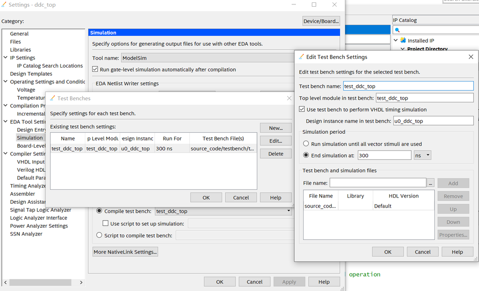This screenshot has height=291, width=479.
Task: Click OK in the Edit Test Bench Settings dialog
Action: pos(388,252)
